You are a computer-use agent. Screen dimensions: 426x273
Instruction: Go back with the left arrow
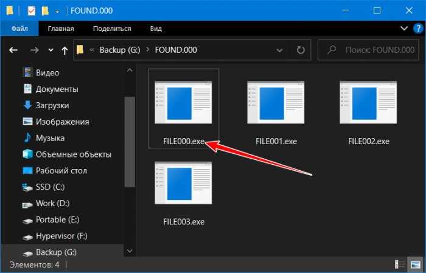pos(13,50)
